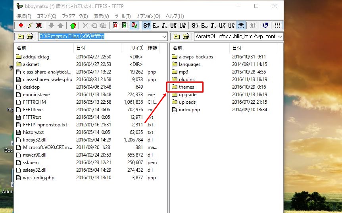Viewport: 342px width, 213px height.
Task: Select remote index.php file
Action: coord(186,110)
